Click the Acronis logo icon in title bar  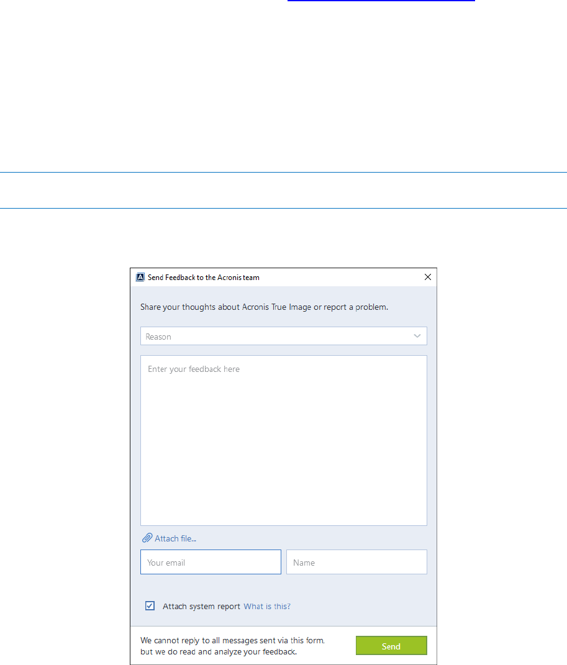(x=140, y=278)
